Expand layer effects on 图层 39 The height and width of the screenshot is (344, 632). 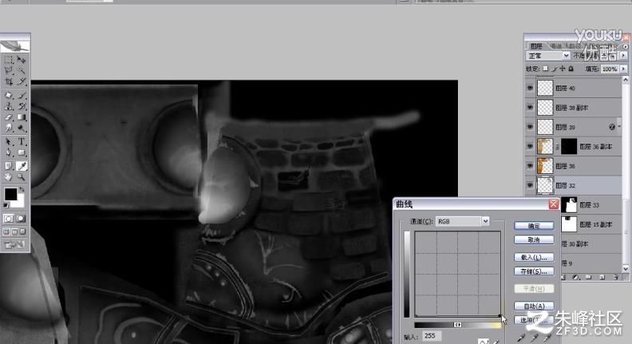click(619, 127)
